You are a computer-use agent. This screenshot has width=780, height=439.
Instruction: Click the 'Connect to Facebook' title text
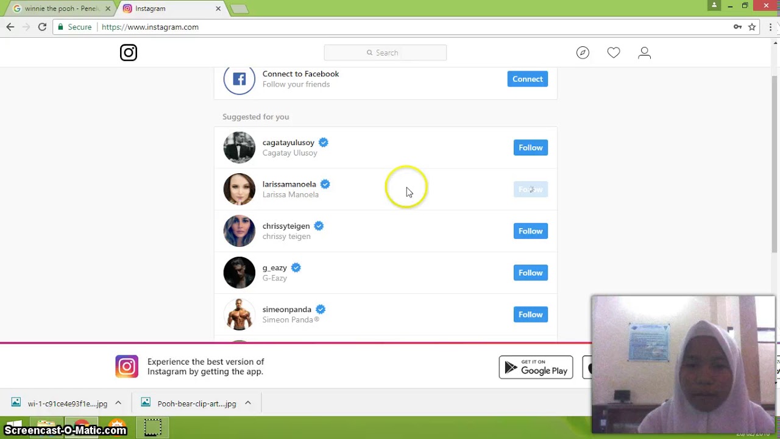[301, 74]
